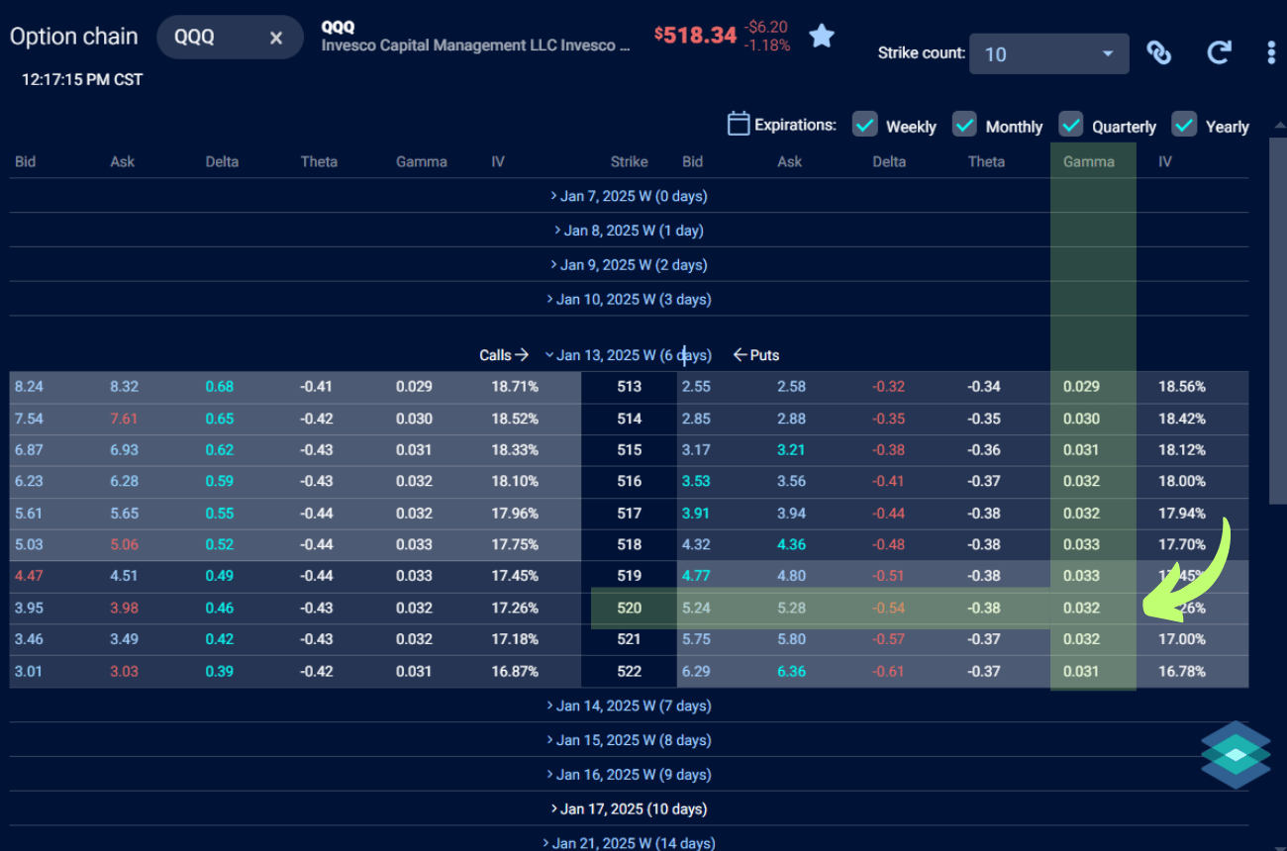Toggle the Quarterly expirations checkbox
Image resolution: width=1287 pixels, height=851 pixels.
tap(1071, 124)
